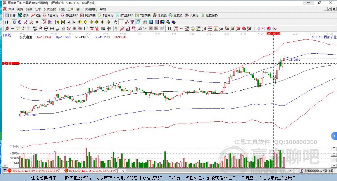
Task: Select the red fan lines tool
Action: tap(122, 28)
